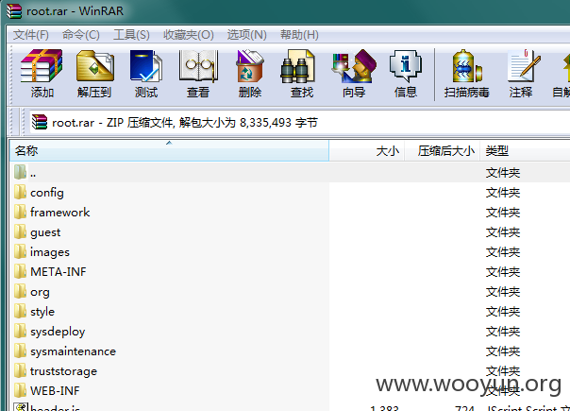Select the 'WEB-INF' folder name
The width and height of the screenshot is (570, 411).
pyautogui.click(x=55, y=390)
